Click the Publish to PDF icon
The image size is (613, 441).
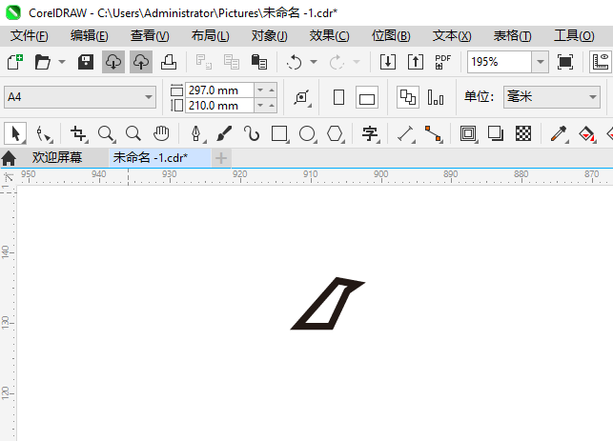tap(443, 62)
